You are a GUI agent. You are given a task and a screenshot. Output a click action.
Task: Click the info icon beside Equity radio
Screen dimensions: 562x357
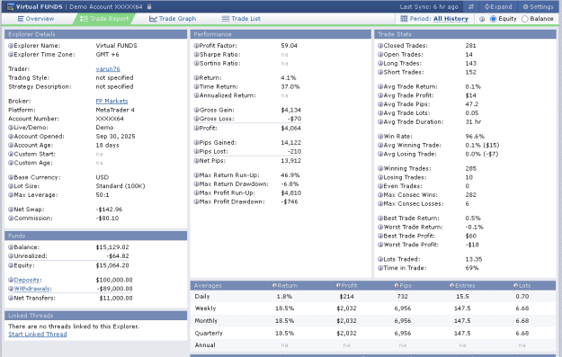(482, 19)
